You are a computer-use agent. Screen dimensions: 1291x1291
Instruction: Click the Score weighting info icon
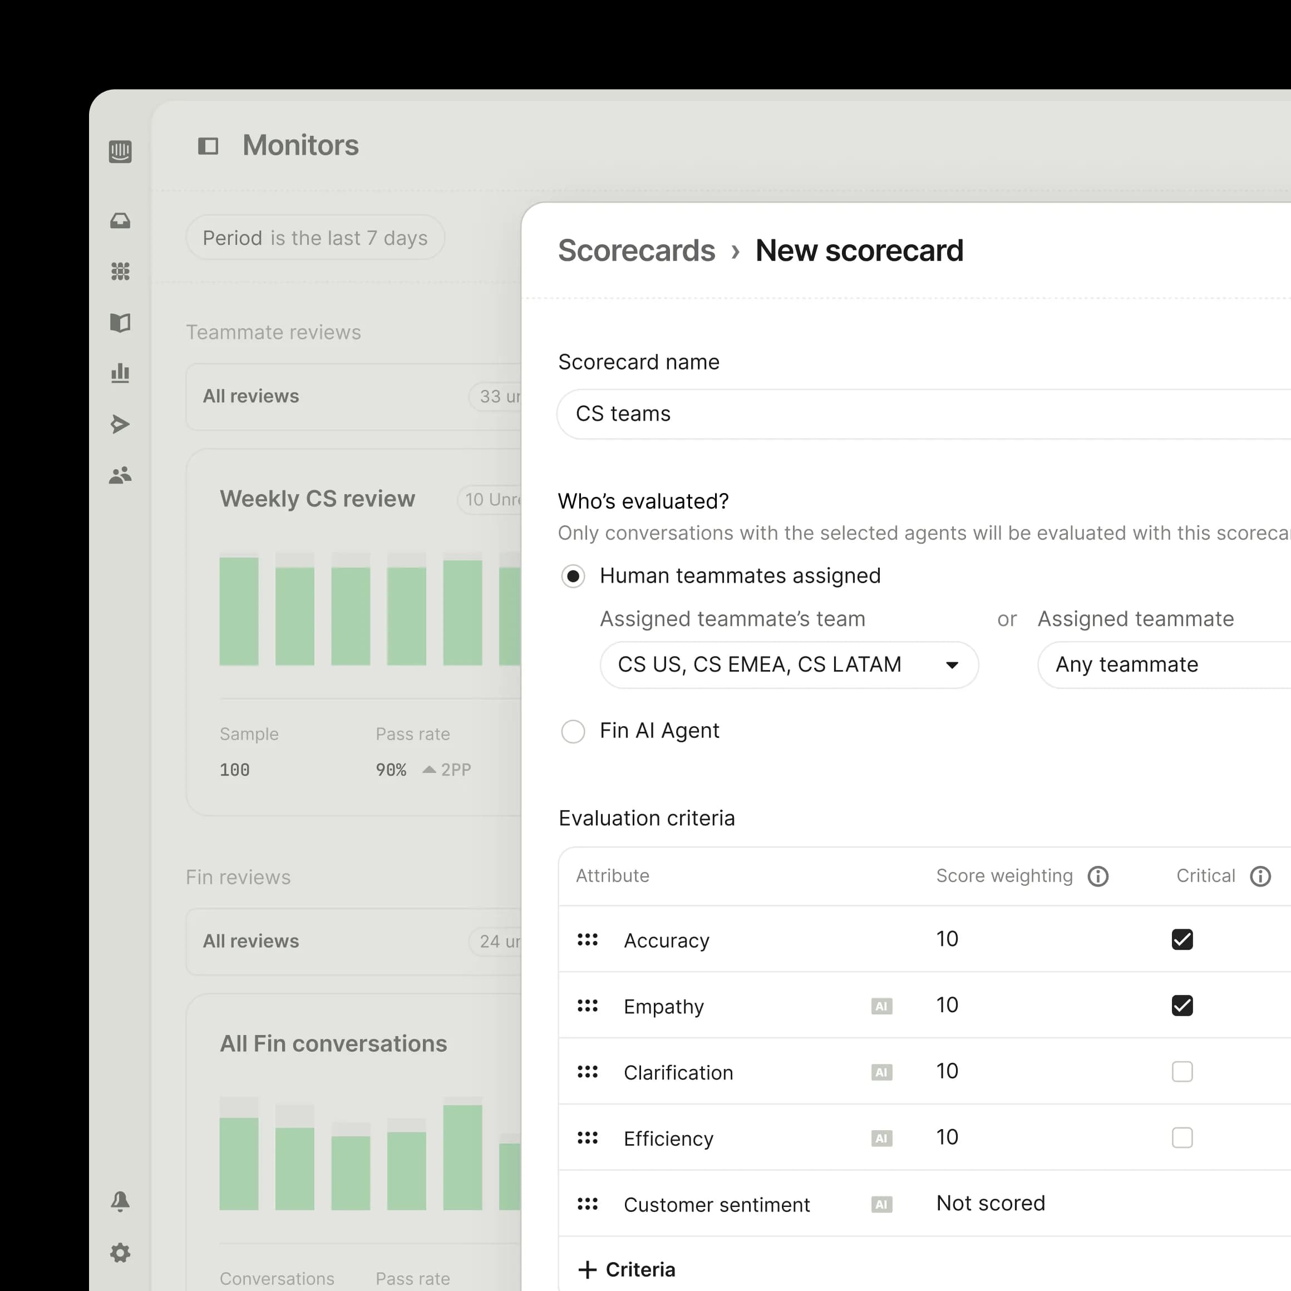[x=1098, y=876]
